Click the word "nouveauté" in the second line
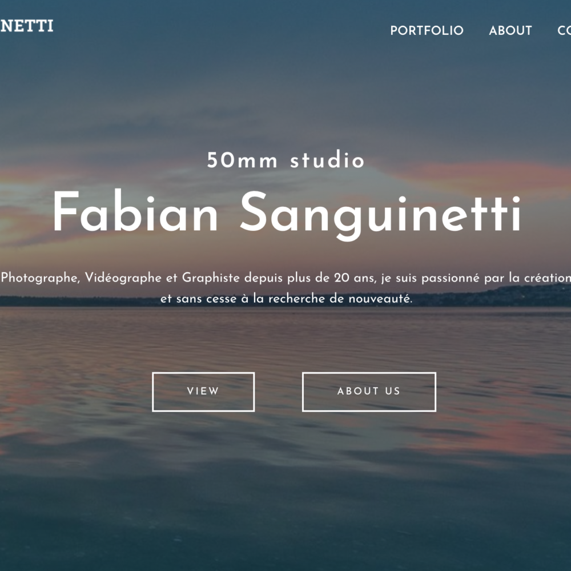 pos(380,299)
